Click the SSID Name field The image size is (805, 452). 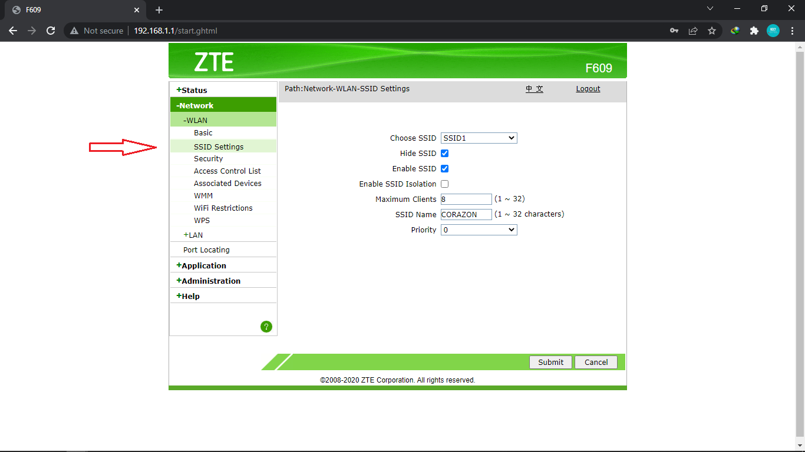pyautogui.click(x=466, y=214)
